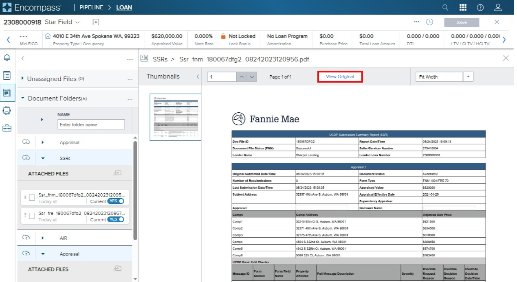The height and width of the screenshot is (282, 517).
Task: Click the document viewer icon next to SSRs breadcrumb
Action: (144, 59)
